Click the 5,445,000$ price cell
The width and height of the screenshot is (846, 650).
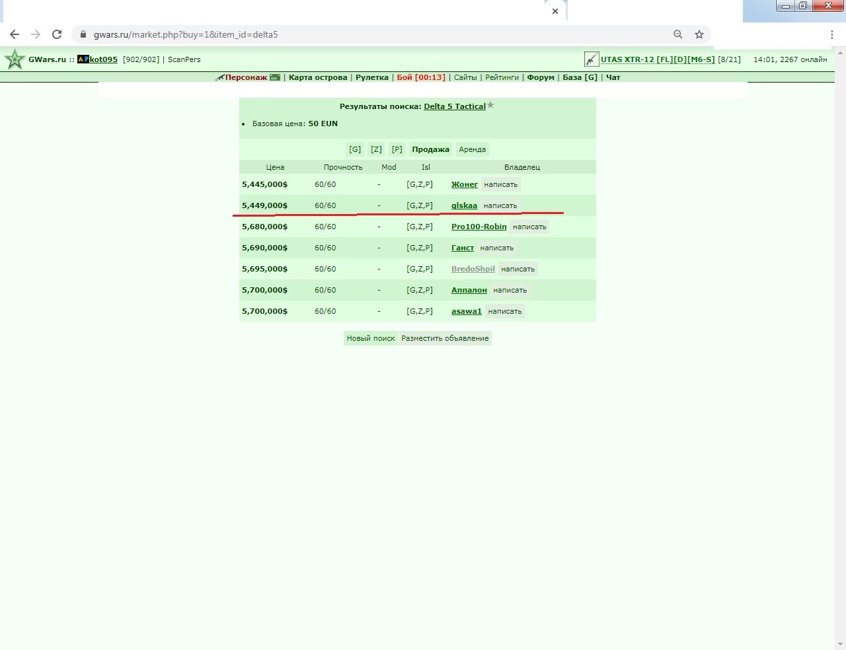264,184
